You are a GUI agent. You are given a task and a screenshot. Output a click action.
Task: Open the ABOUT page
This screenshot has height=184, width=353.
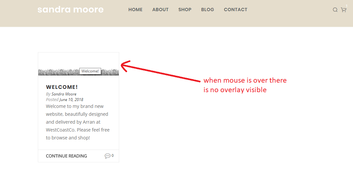160,10
